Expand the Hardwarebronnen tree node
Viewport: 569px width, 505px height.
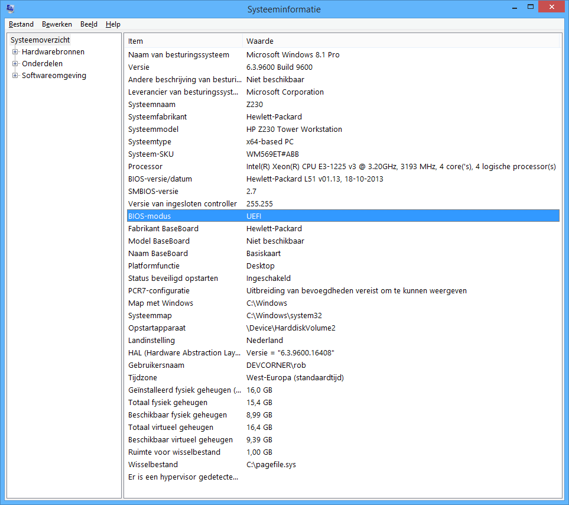15,52
